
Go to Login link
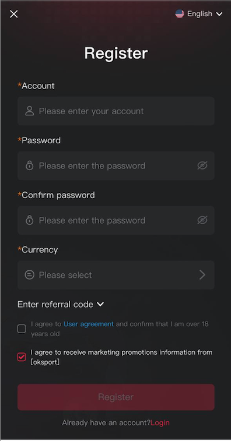160,423
